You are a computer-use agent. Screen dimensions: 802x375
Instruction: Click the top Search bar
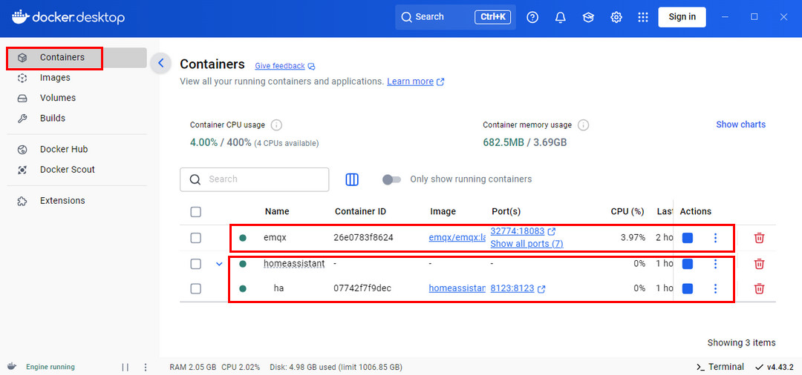pos(455,17)
